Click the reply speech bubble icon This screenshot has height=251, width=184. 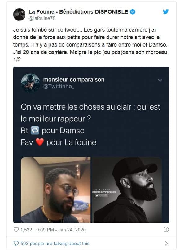tap(16, 244)
